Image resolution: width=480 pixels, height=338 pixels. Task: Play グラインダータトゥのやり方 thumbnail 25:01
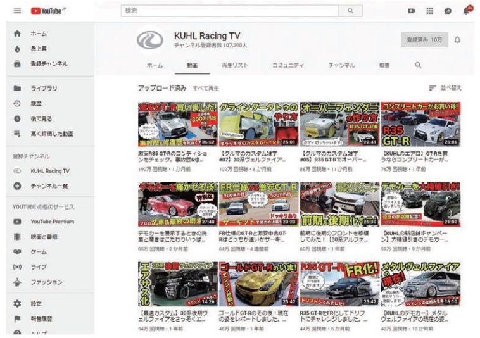coord(258,125)
